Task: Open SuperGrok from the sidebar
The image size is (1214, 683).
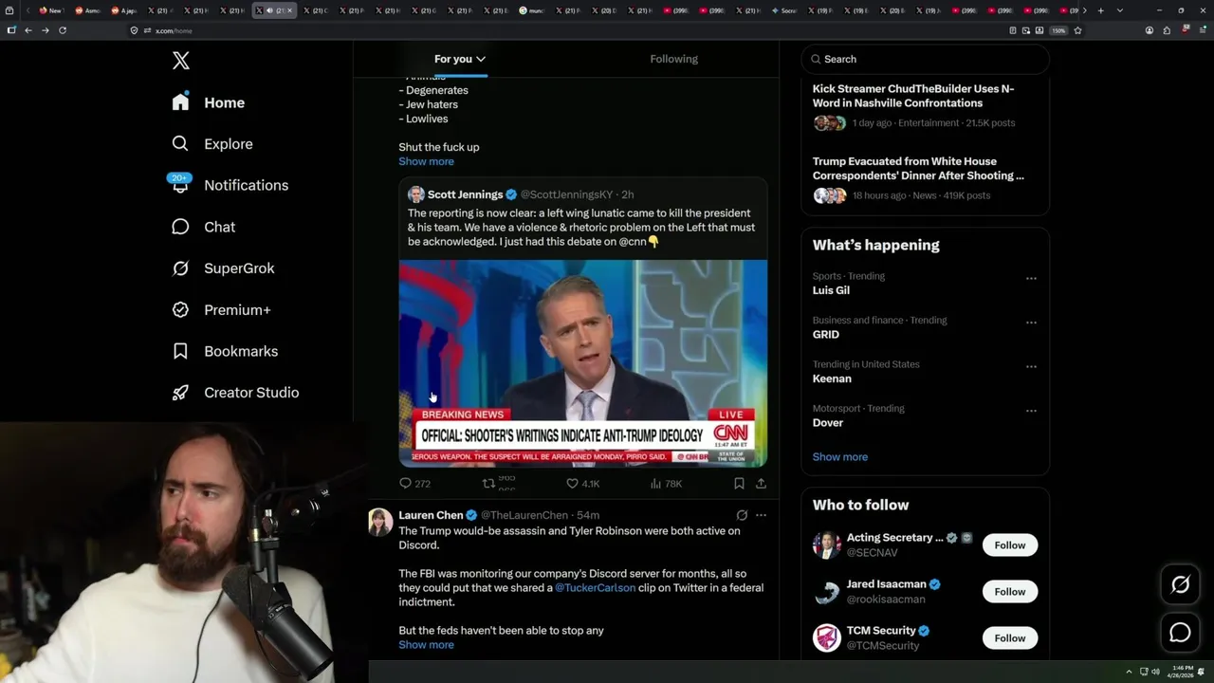Action: tap(223, 268)
